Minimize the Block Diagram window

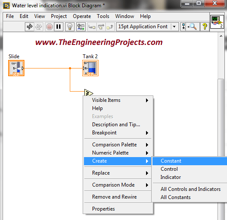(187, 3)
